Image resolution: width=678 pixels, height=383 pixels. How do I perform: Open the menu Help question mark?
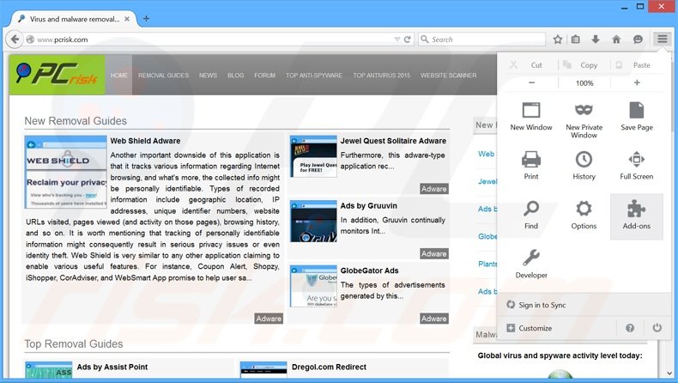pos(630,328)
